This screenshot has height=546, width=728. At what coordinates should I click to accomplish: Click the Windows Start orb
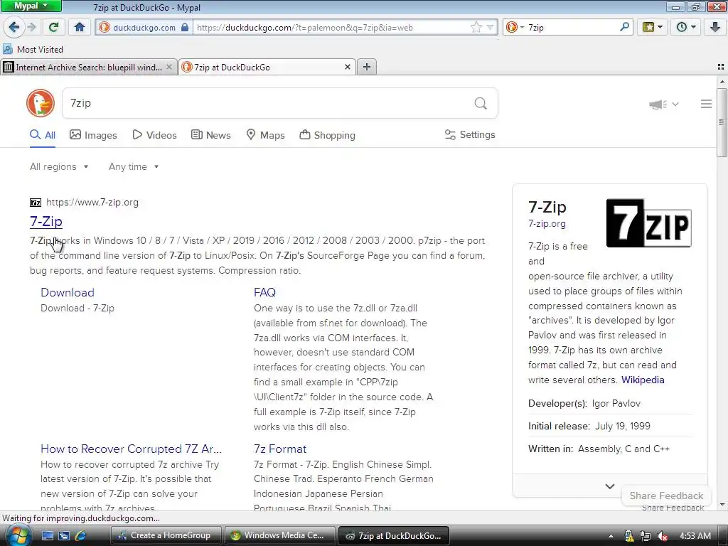point(17,535)
